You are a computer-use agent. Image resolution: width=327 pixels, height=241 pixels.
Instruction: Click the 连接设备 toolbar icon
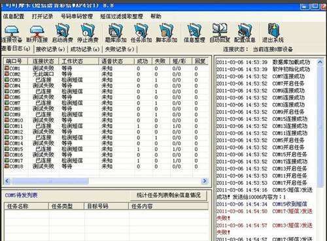[12, 33]
